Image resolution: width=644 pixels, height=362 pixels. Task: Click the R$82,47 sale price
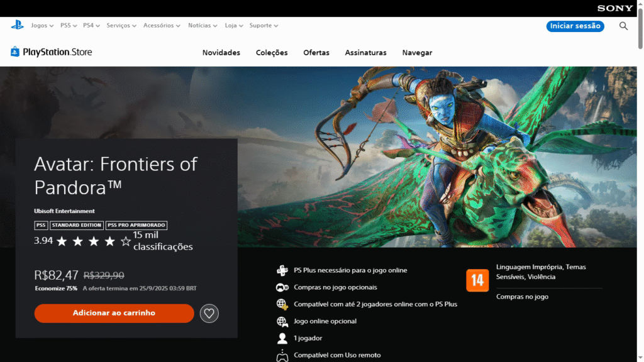[56, 275]
